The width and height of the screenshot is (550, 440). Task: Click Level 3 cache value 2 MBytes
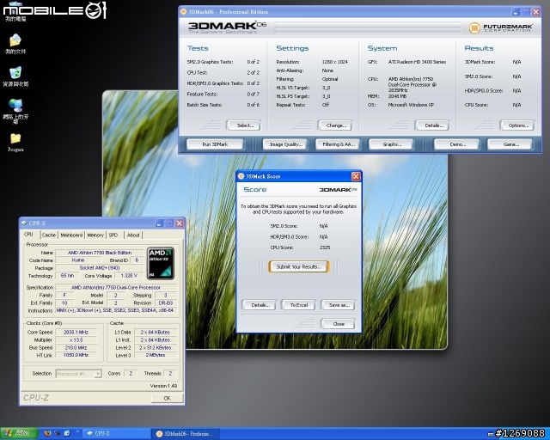[x=155, y=355]
